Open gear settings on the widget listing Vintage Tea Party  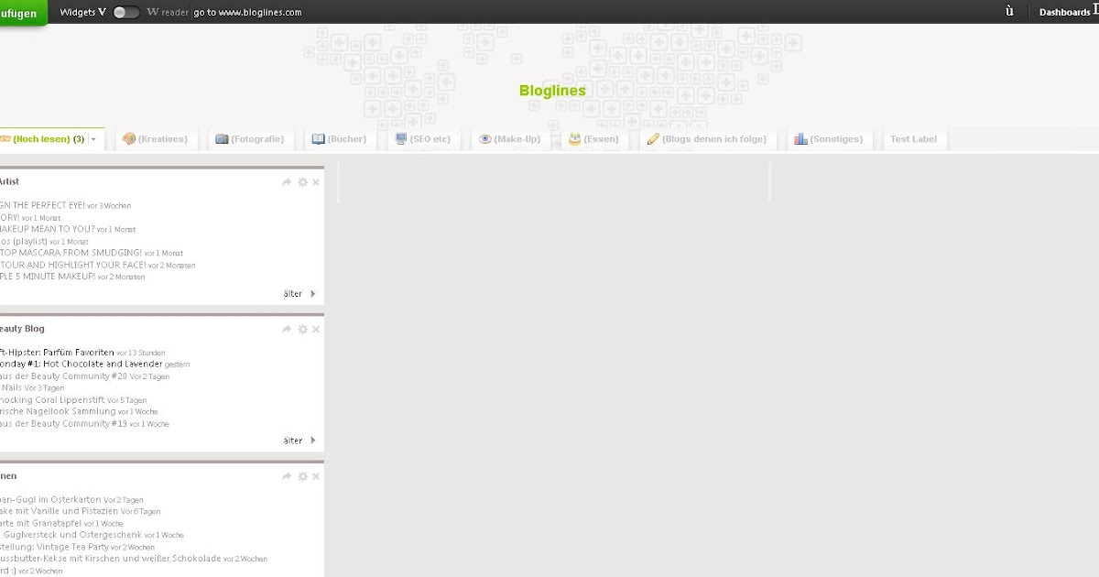click(303, 476)
